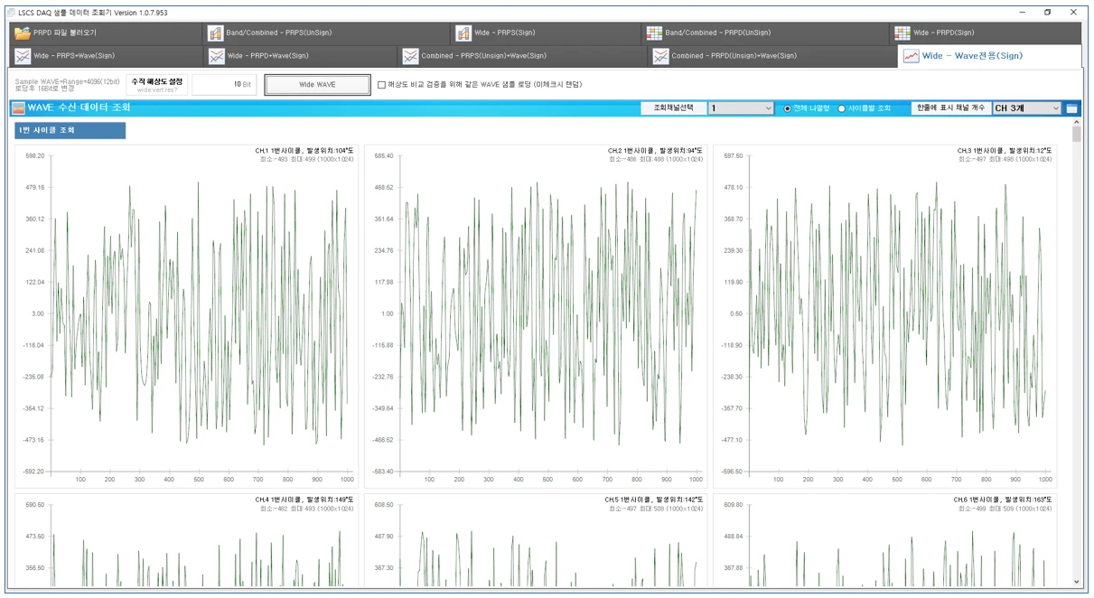Click the CH.1 waveform chart
This screenshot has width=1094, height=598.
[x=186, y=316]
